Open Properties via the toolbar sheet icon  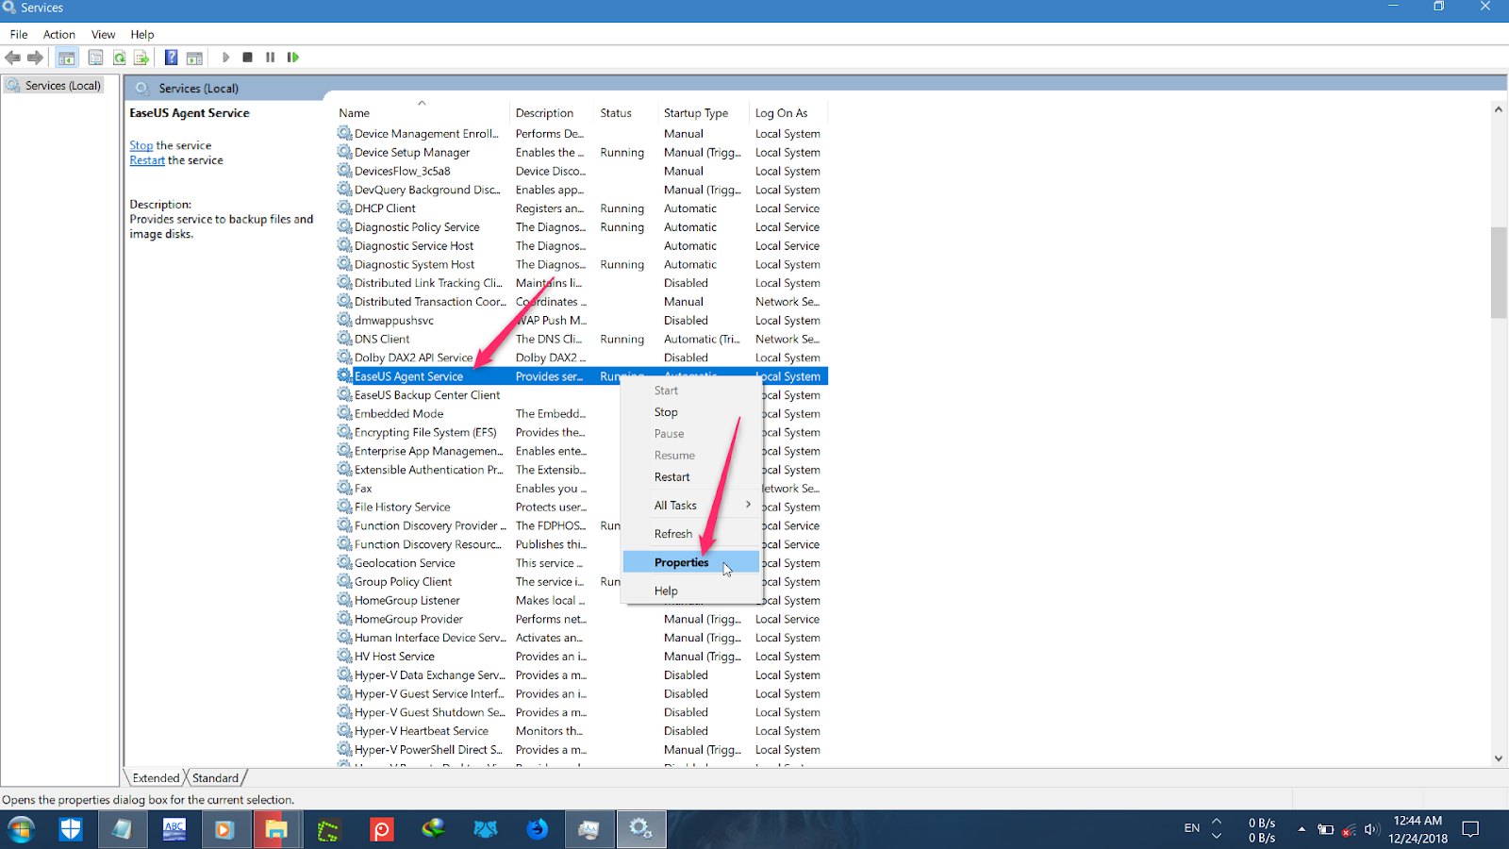[95, 58]
